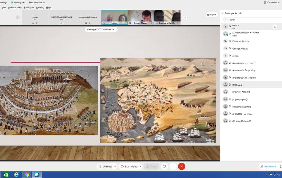Select ΧΡΗΣΤΟΣ ΠΑΠΠΑΣ in participants list

pyautogui.click(x=251, y=114)
